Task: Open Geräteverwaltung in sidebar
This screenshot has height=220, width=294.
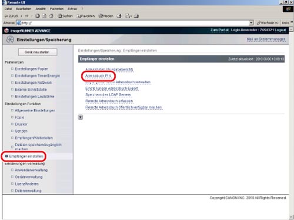Action: [x=29, y=177]
